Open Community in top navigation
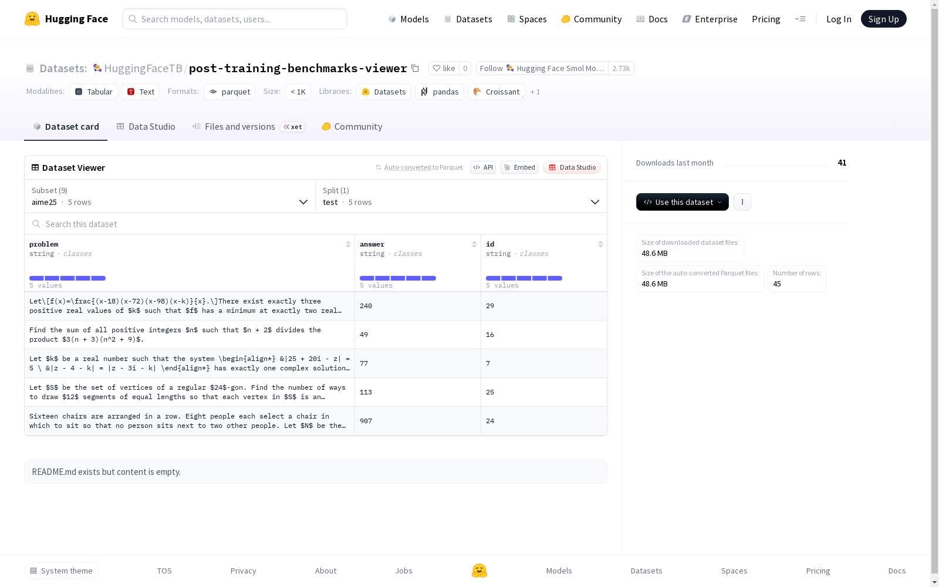 (592, 19)
